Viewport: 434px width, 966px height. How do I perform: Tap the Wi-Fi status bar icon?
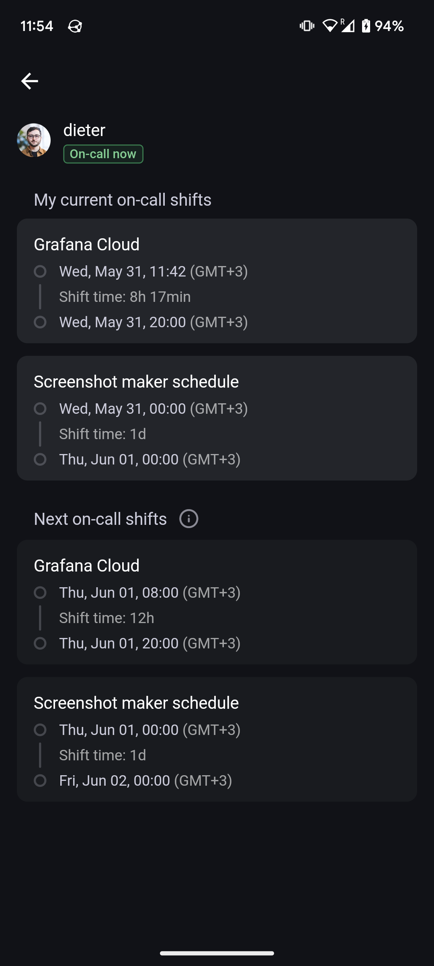pos(330,26)
